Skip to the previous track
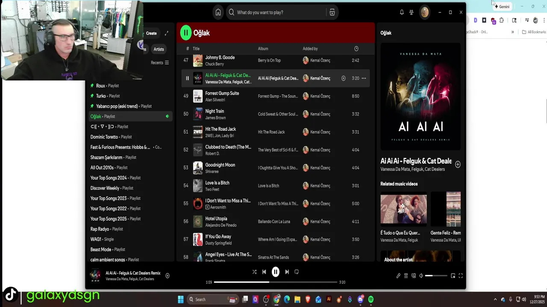 (x=264, y=272)
